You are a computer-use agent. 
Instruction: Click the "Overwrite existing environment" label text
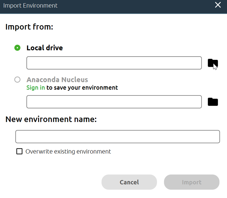tap(68, 152)
